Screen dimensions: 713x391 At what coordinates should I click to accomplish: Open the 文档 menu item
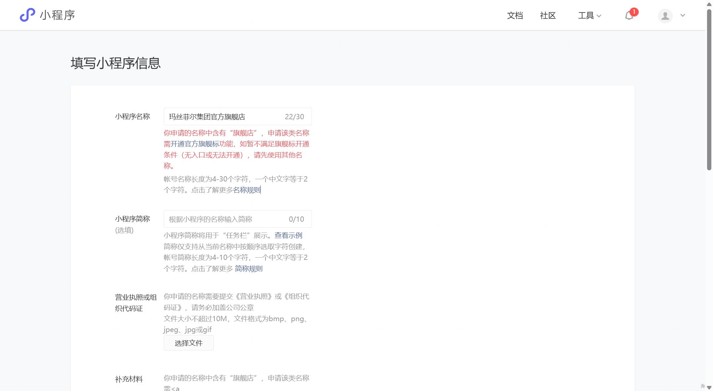(x=515, y=15)
